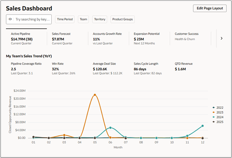Open the Product Groups filter

pyautogui.click(x=122, y=19)
